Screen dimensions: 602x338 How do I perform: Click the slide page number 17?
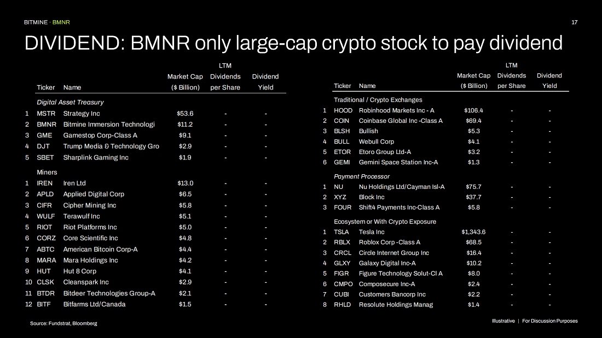coord(574,22)
